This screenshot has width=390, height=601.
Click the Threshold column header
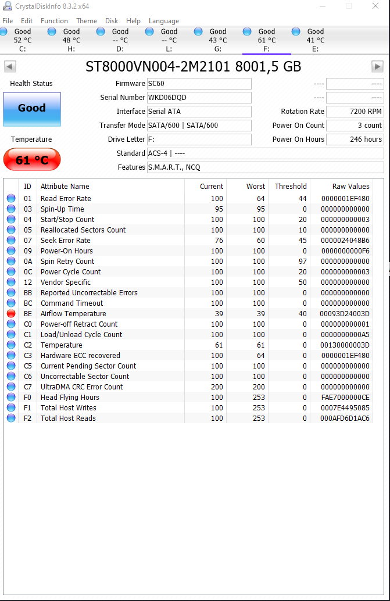pos(291,186)
